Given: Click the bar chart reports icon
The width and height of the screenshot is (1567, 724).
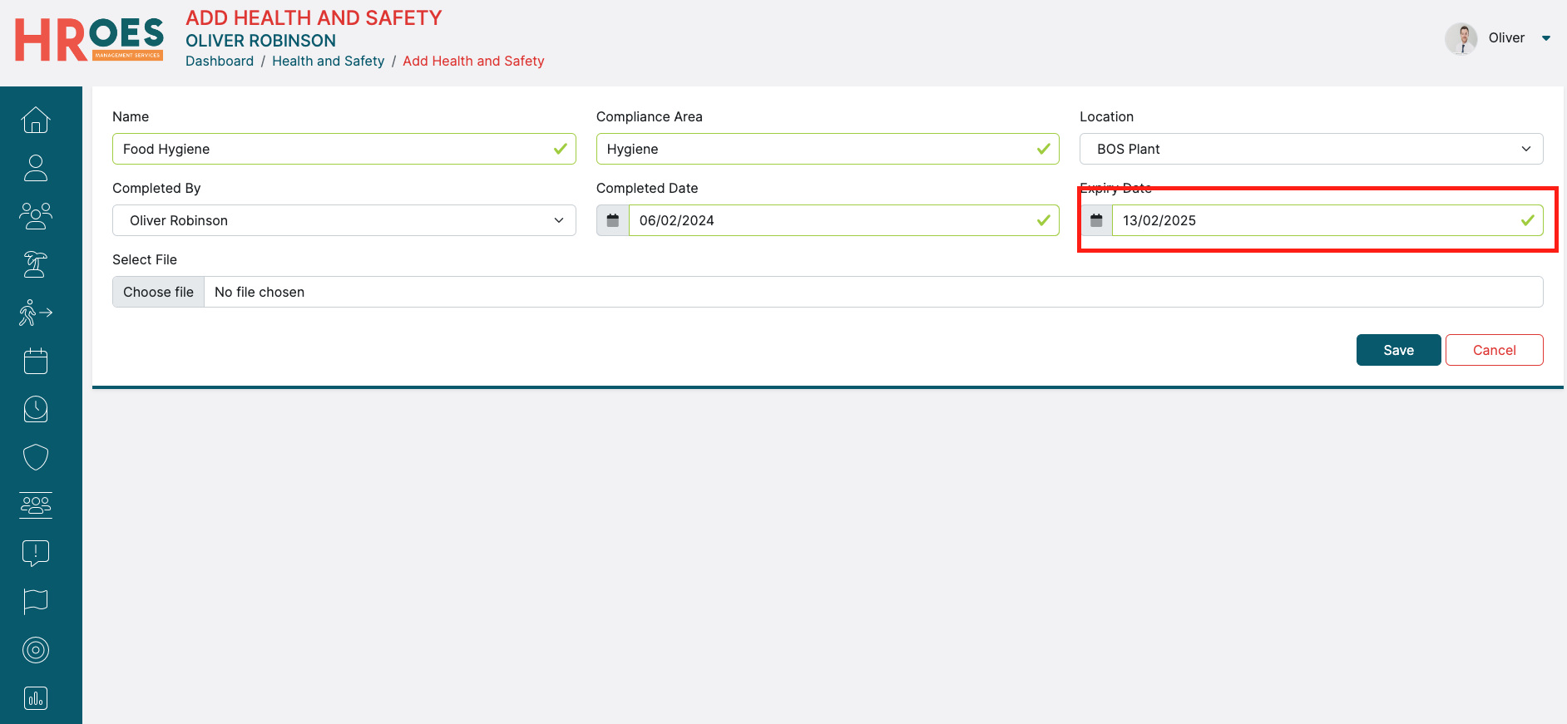Looking at the screenshot, I should 36,698.
